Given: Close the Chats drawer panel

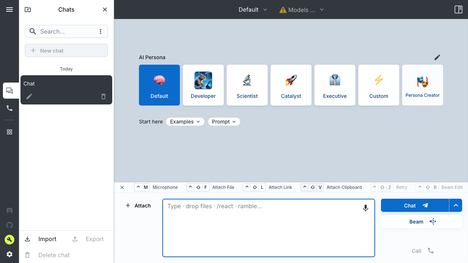Looking at the screenshot, I should pos(105,9).
